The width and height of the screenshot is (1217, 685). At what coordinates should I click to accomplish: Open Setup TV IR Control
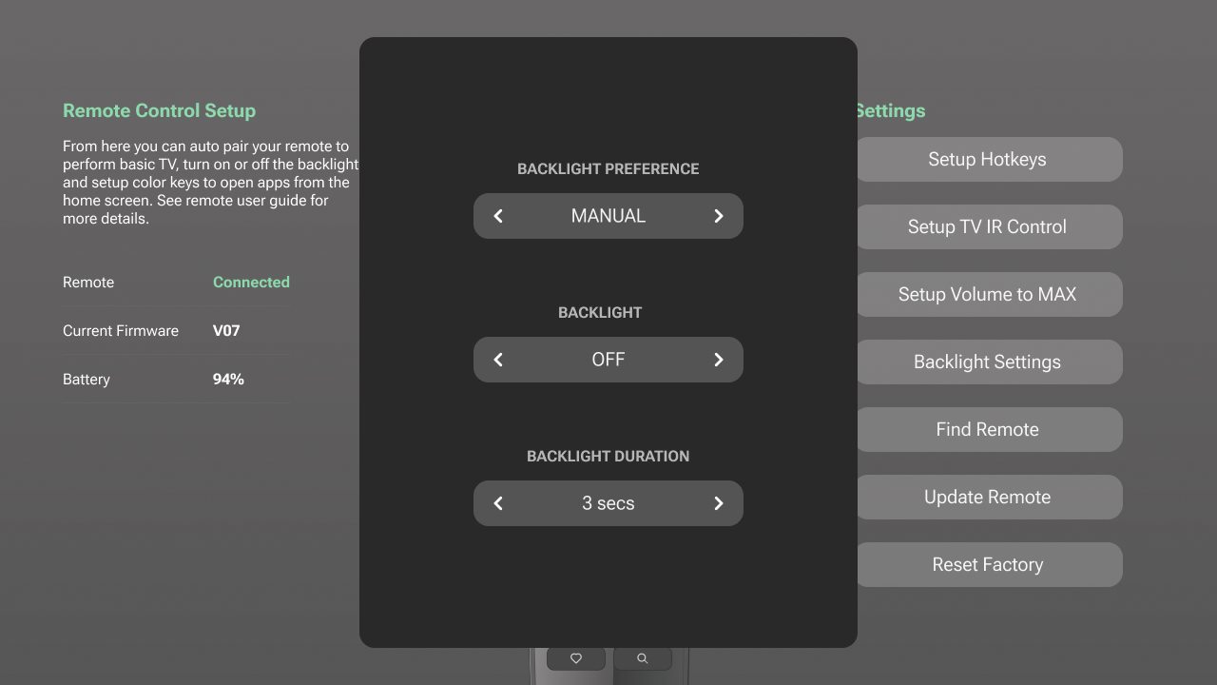click(988, 226)
